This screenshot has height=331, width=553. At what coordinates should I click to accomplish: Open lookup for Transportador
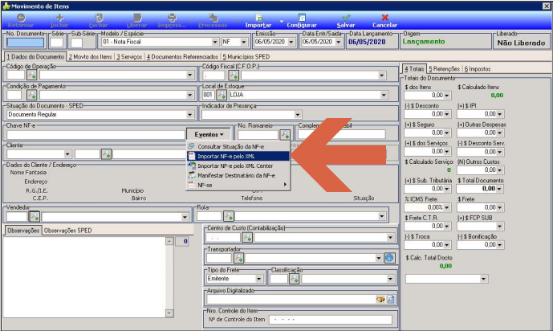point(238,258)
